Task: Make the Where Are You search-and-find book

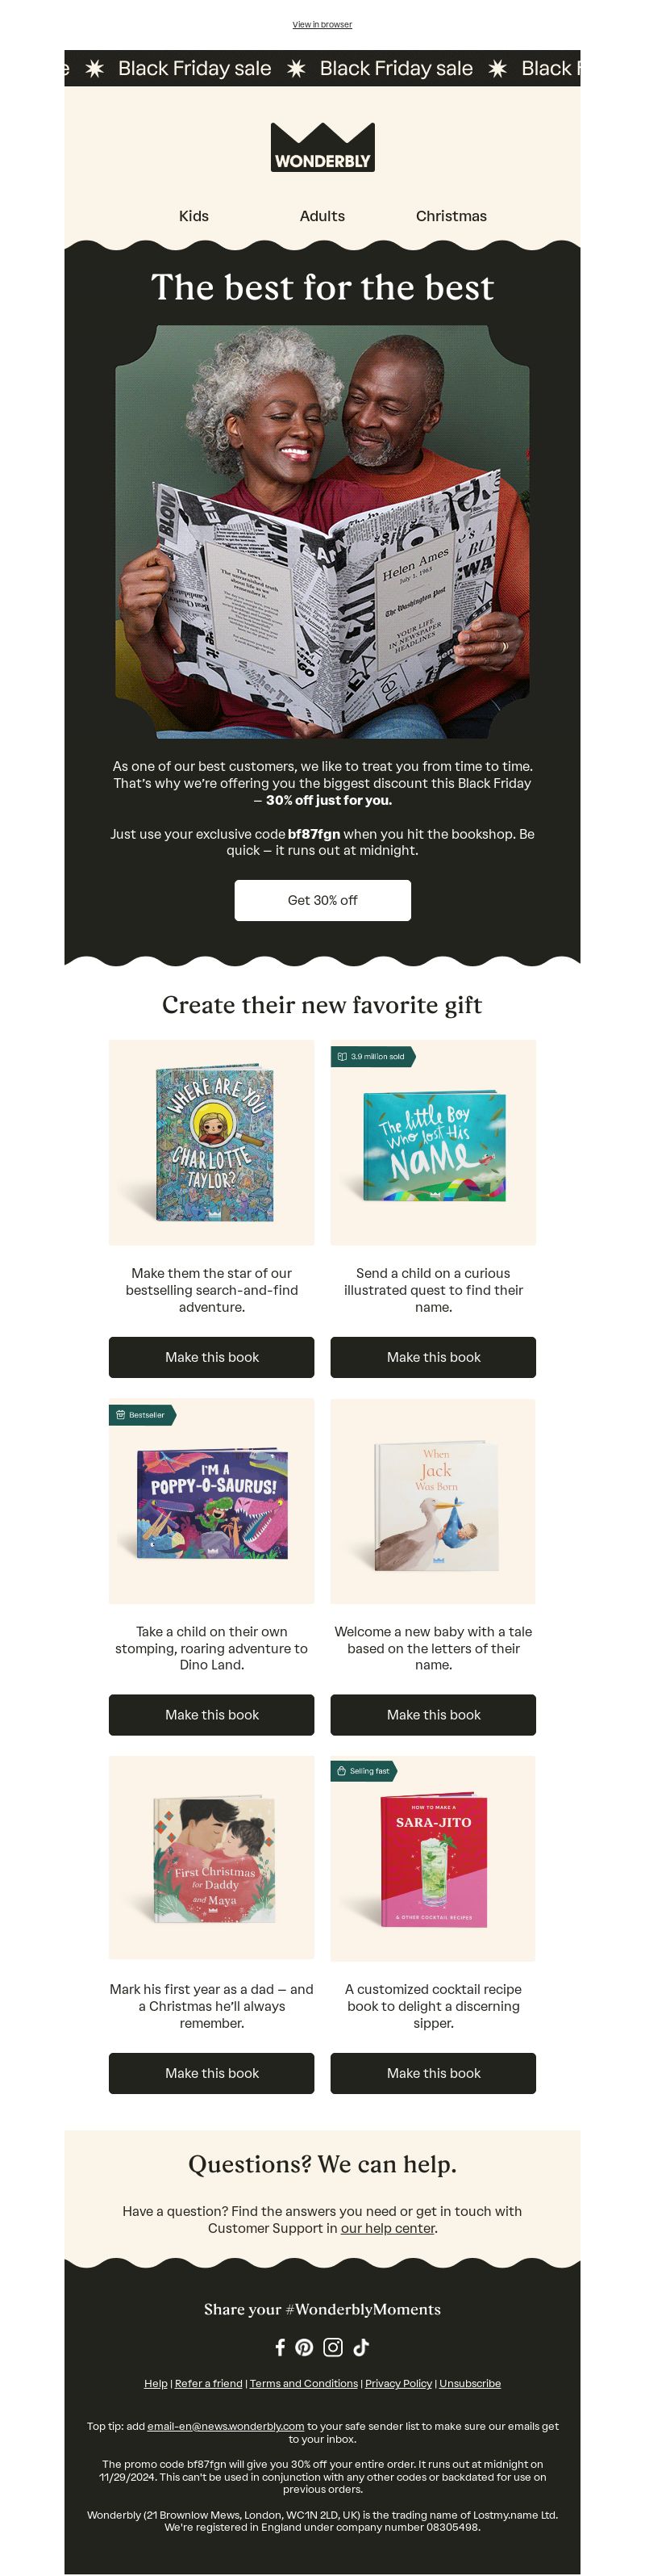Action: (x=212, y=1357)
